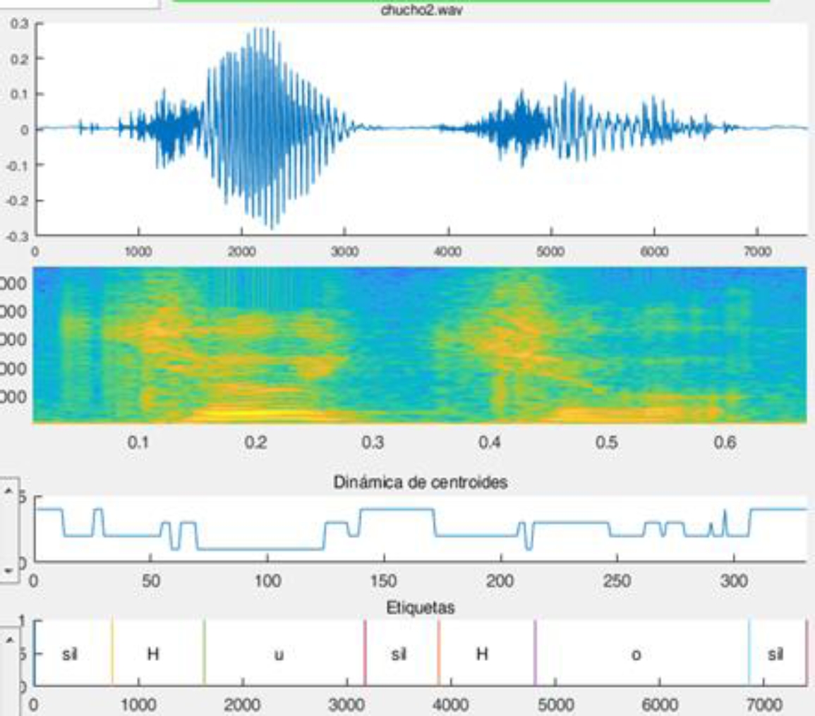Click down arrow beside Dinámica de centroides plot
Screen dimensions: 815x716
coord(10,570)
